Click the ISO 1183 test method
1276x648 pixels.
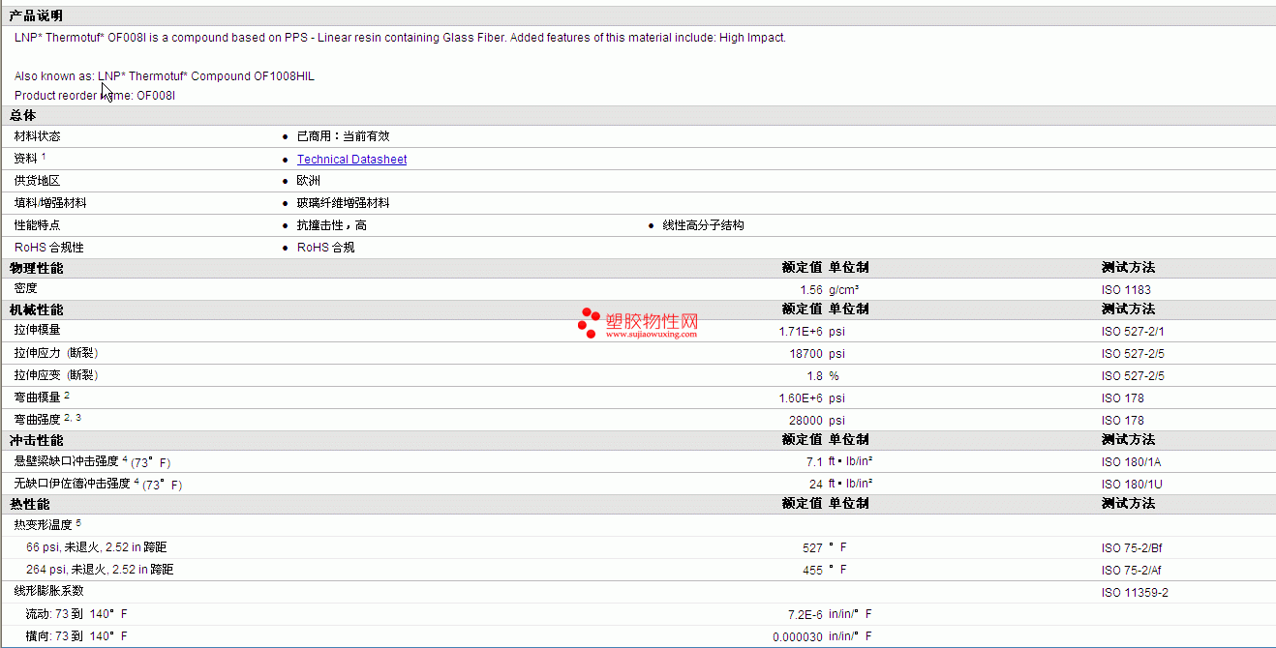[x=1126, y=290]
